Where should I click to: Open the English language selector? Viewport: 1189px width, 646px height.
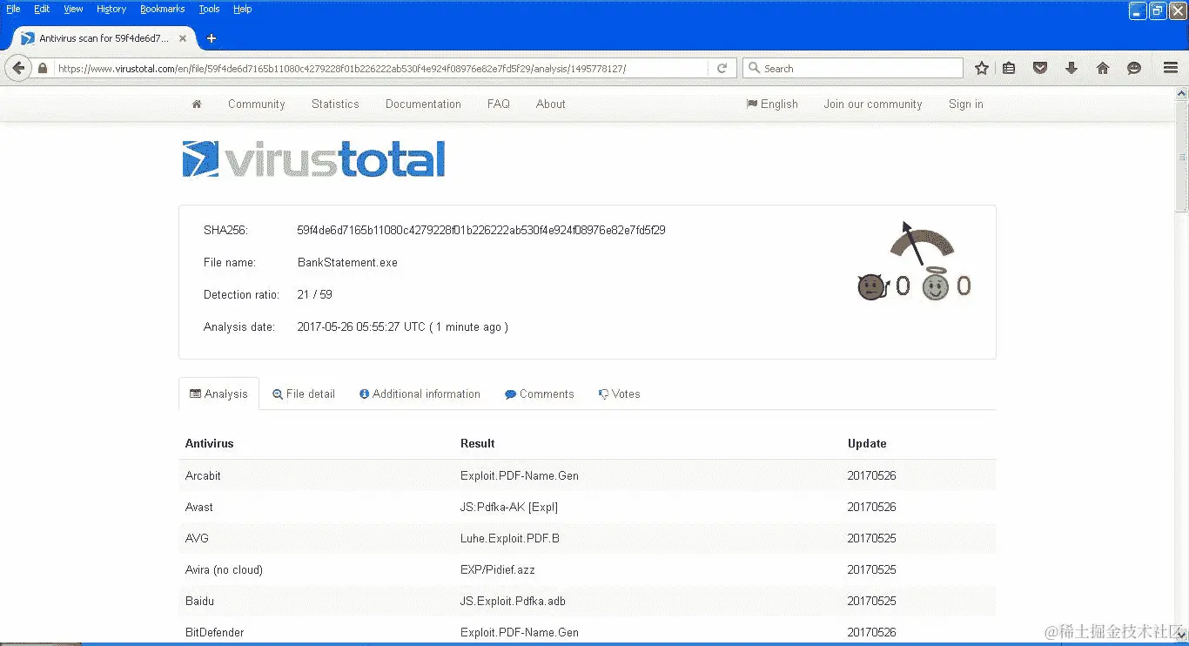coord(772,104)
